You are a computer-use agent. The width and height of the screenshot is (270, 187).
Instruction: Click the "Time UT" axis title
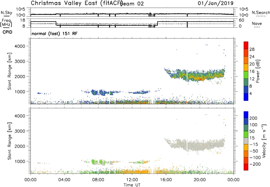(x=132, y=185)
